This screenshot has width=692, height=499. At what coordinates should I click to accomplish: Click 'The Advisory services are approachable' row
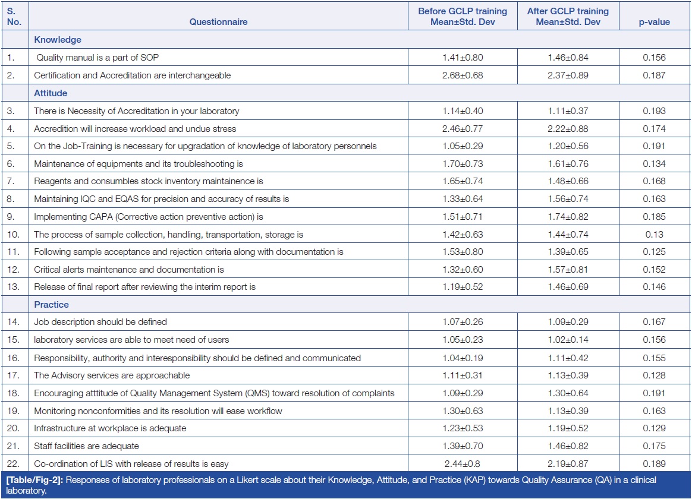coord(112,375)
